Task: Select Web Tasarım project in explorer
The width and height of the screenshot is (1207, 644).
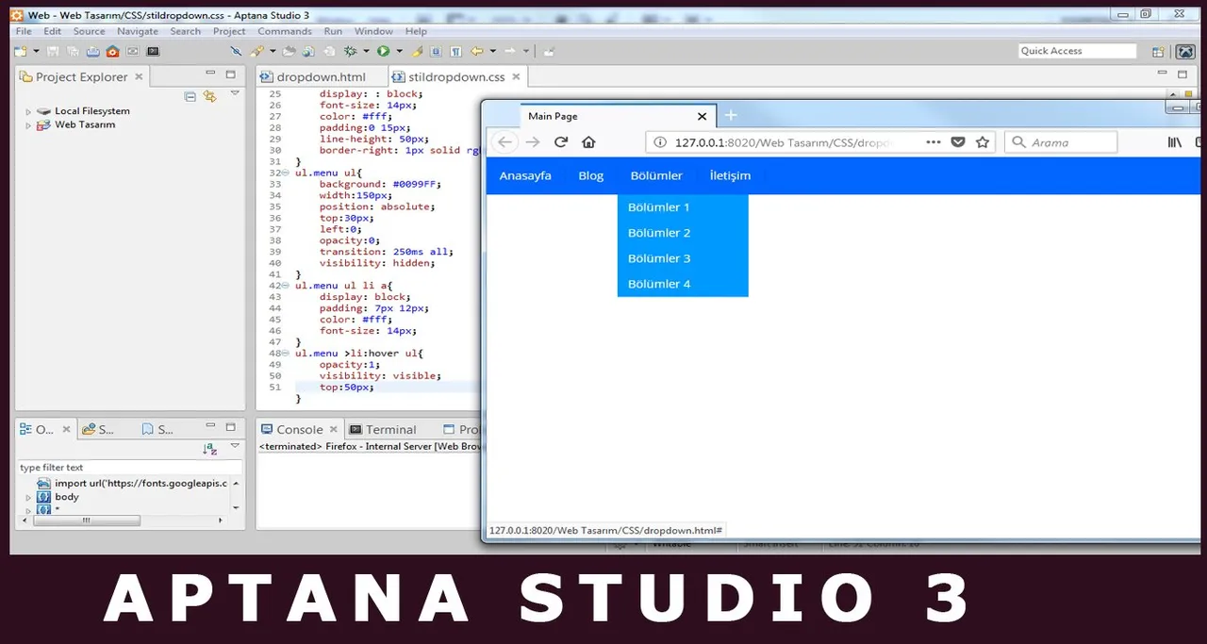Action: (85, 124)
